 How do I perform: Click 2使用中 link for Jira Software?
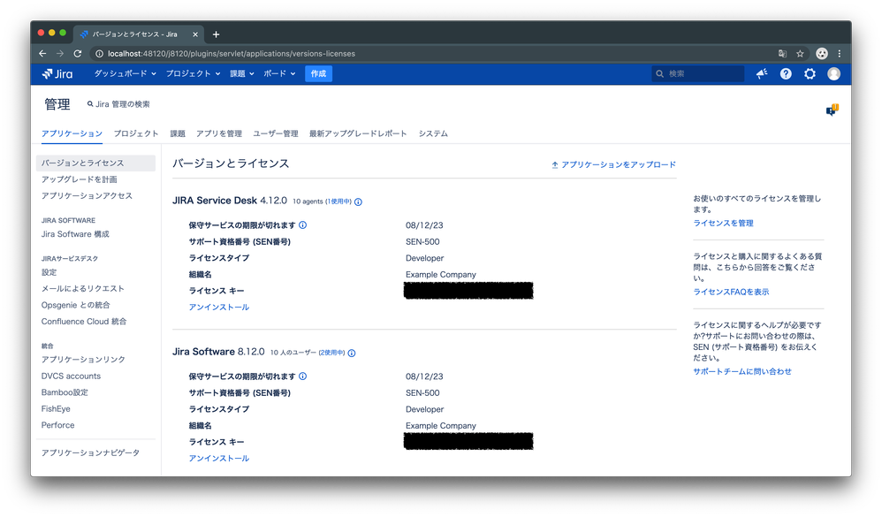[x=332, y=353]
